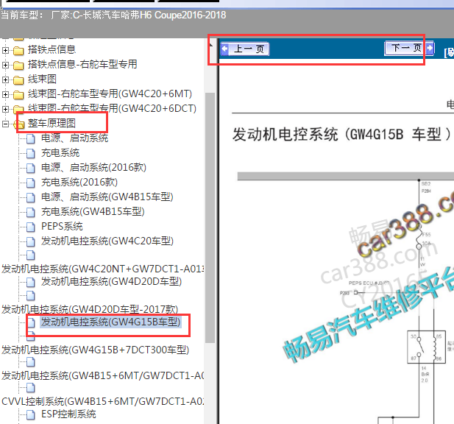Open 充电系统(GW4B15车型) entry
454x424 pixels.
click(93, 212)
